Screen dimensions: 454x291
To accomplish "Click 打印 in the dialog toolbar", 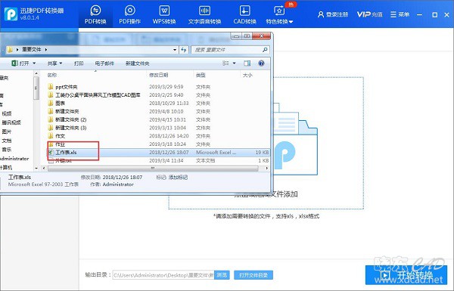I will (x=79, y=63).
